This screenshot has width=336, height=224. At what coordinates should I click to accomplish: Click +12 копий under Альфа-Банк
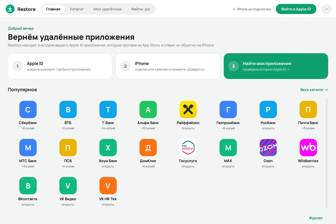click(148, 128)
